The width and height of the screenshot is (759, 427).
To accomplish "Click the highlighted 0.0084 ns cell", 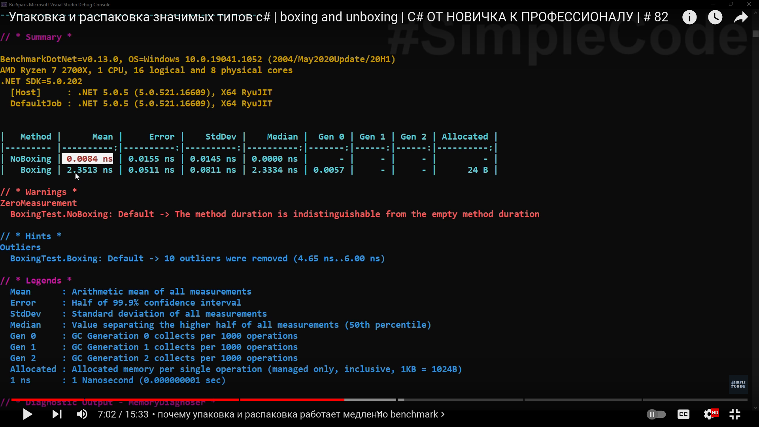I will coord(88,159).
